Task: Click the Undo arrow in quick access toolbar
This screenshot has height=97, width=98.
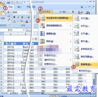Action: click(x=12, y=2)
